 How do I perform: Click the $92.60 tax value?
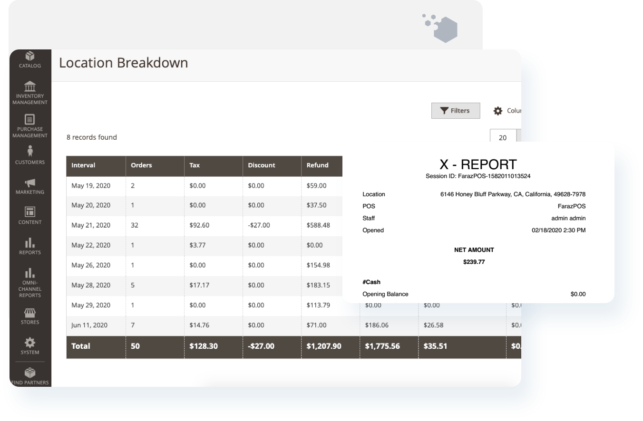[199, 225]
